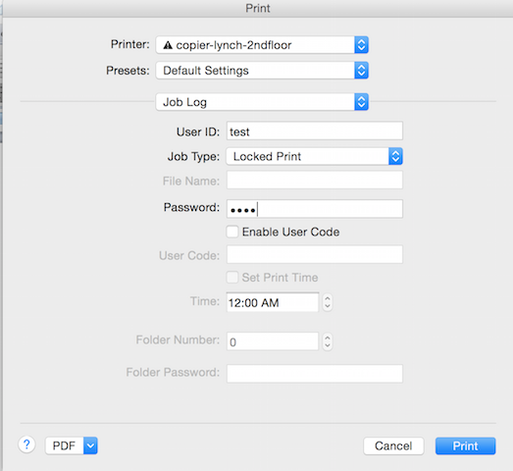This screenshot has height=471, width=513.
Task: Click the 12:00 AM time field
Action: tap(273, 302)
